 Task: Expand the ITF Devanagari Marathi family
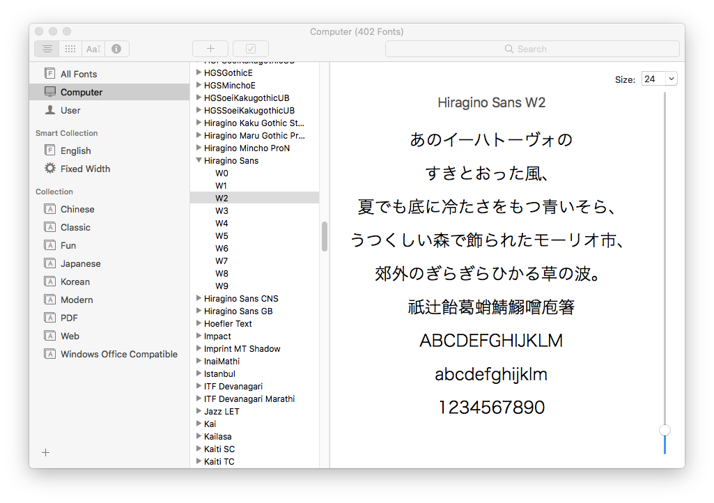pyautogui.click(x=199, y=398)
